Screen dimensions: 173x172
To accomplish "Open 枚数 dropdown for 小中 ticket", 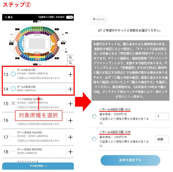I will (x=162, y=139).
